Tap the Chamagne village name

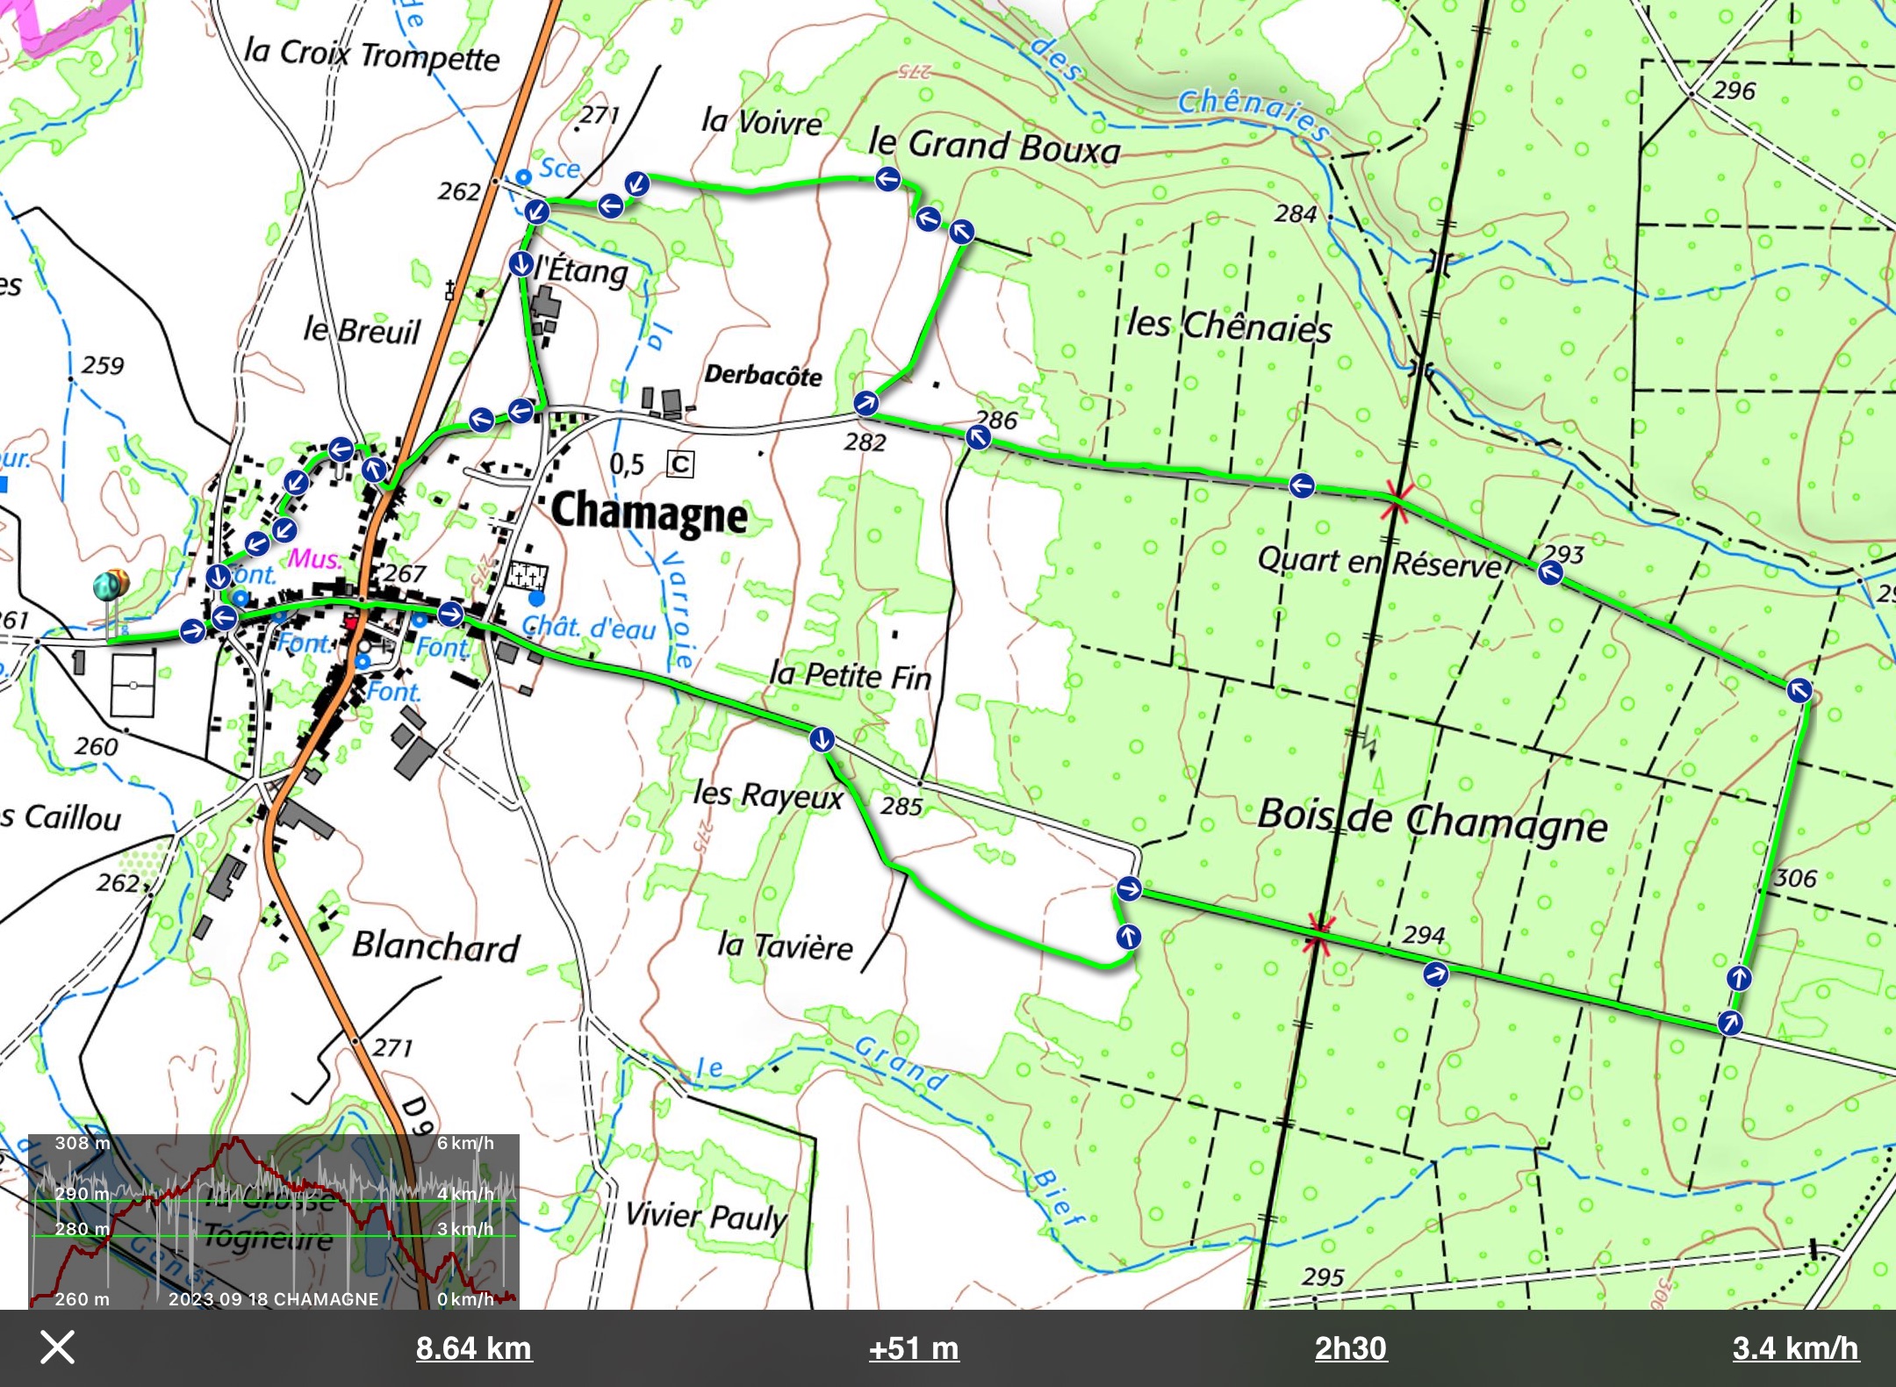point(650,513)
